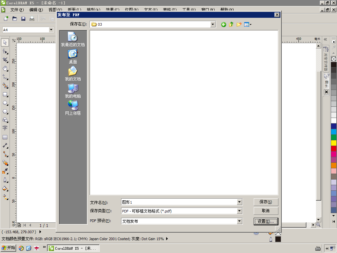Click the Windows 开始 button

click(8, 248)
